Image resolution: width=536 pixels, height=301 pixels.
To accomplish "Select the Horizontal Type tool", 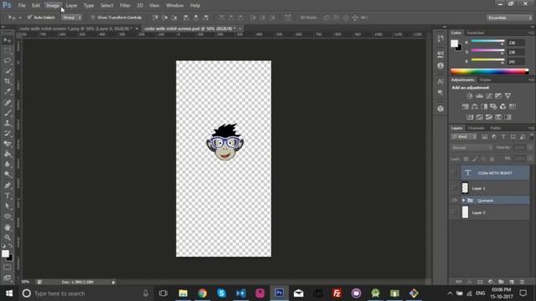I will (x=8, y=196).
